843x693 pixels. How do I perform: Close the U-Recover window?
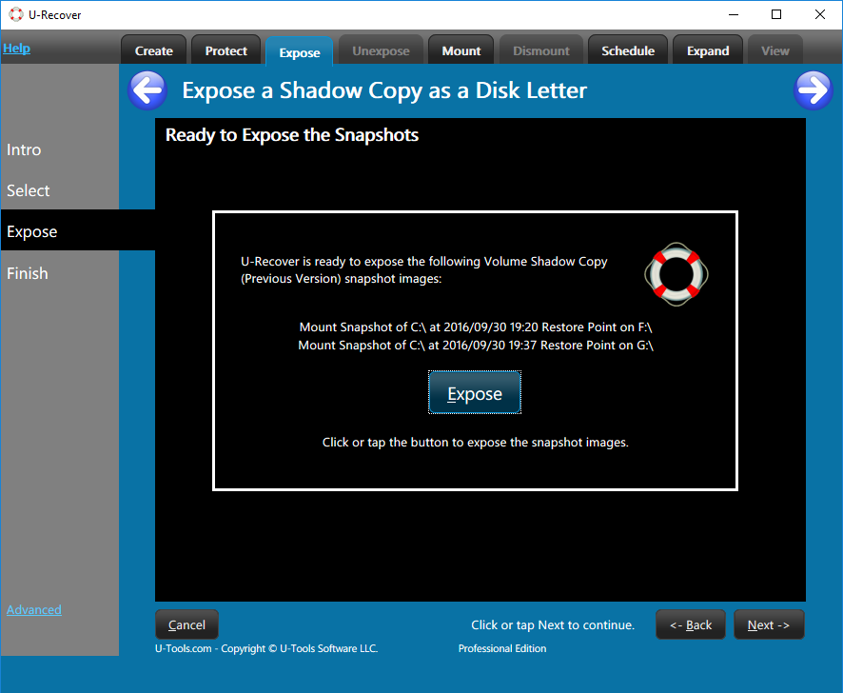820,14
